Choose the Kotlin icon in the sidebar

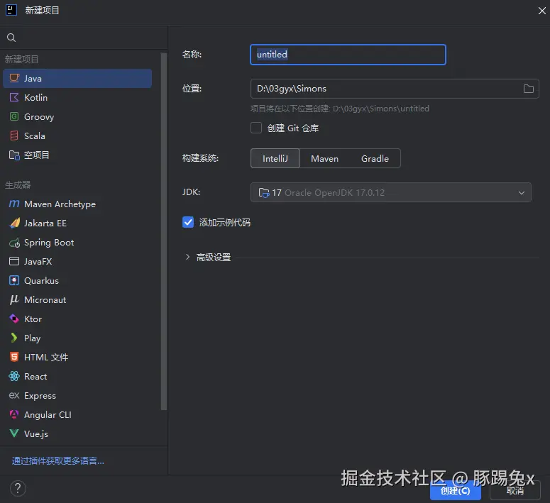point(14,97)
